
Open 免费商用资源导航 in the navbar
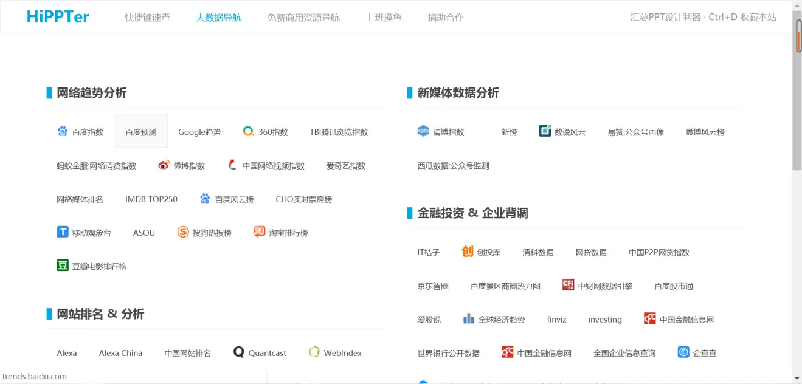pos(303,18)
